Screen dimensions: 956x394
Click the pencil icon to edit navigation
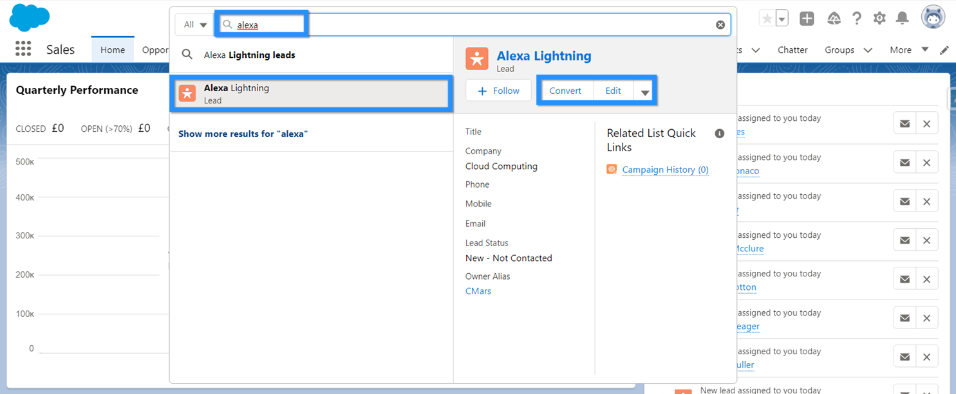point(944,50)
